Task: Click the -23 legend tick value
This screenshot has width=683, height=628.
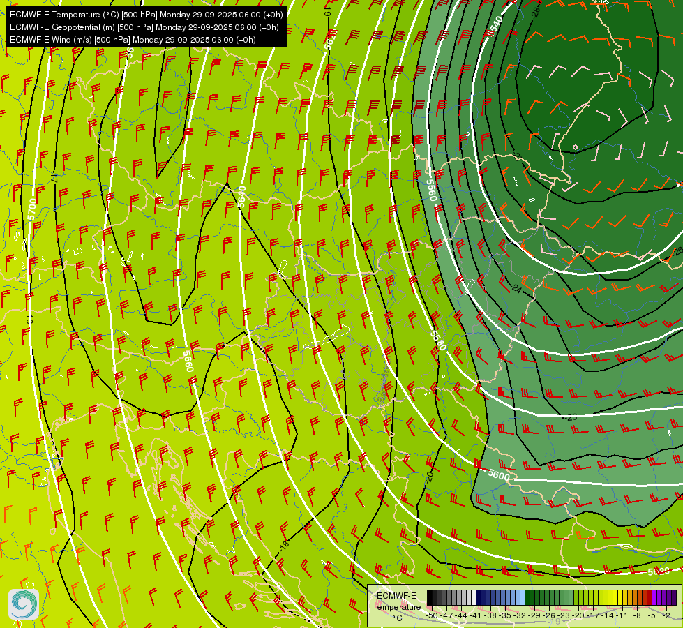Action: coord(564,615)
